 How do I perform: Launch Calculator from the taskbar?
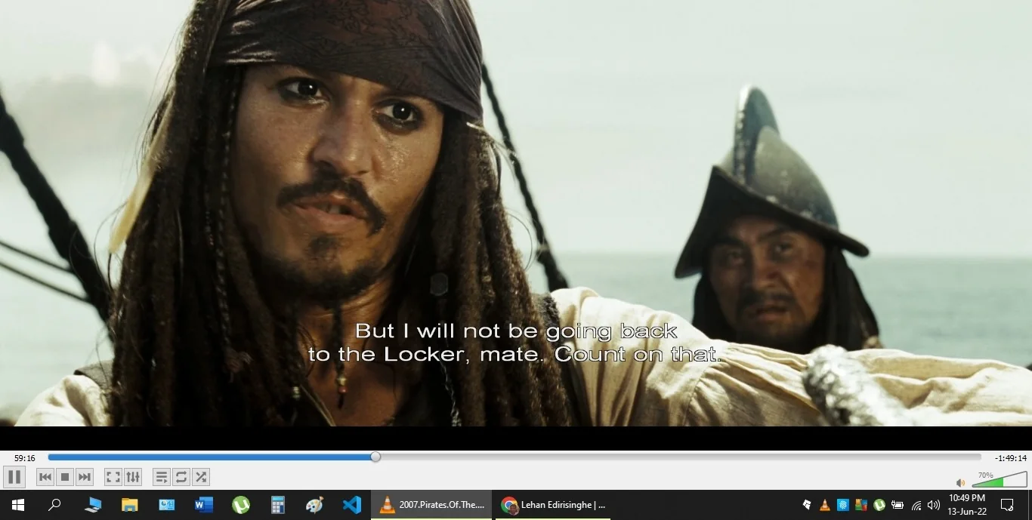coord(277,505)
